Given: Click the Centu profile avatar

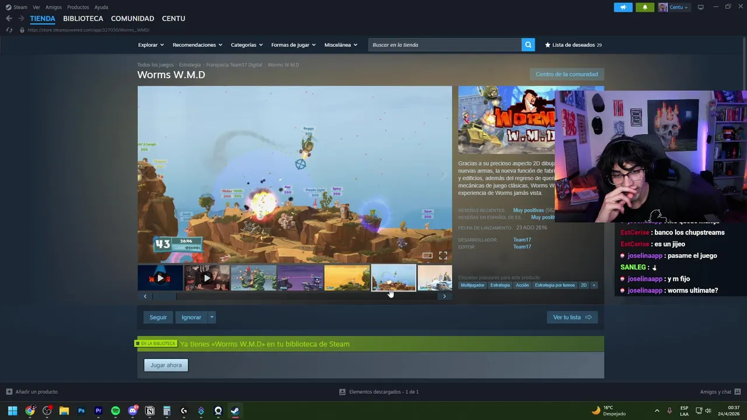Looking at the screenshot, I should (x=663, y=7).
